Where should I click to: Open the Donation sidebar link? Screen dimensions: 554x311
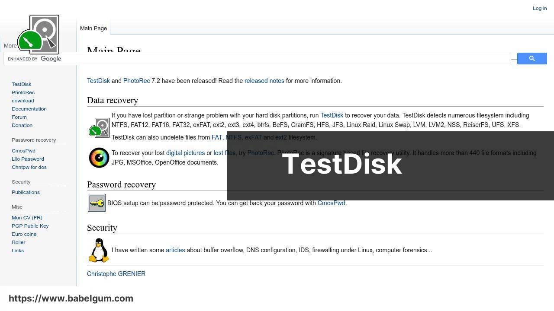[x=22, y=125]
